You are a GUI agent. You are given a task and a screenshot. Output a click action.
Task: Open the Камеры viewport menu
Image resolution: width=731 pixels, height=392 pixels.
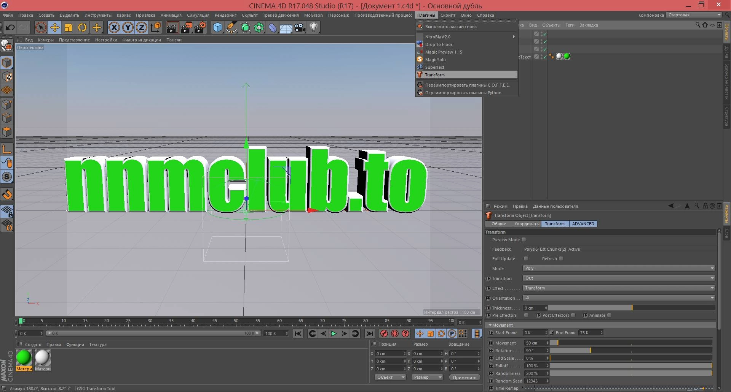pos(46,40)
